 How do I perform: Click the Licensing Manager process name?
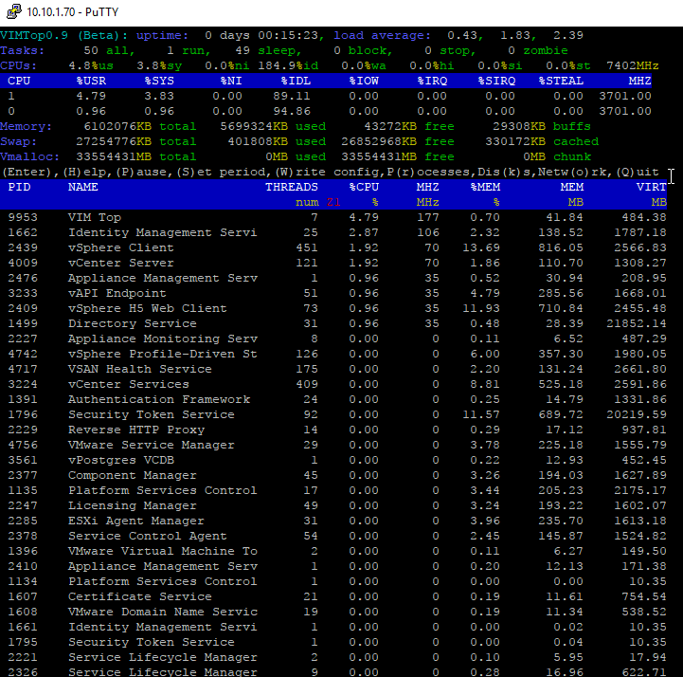coord(133,505)
